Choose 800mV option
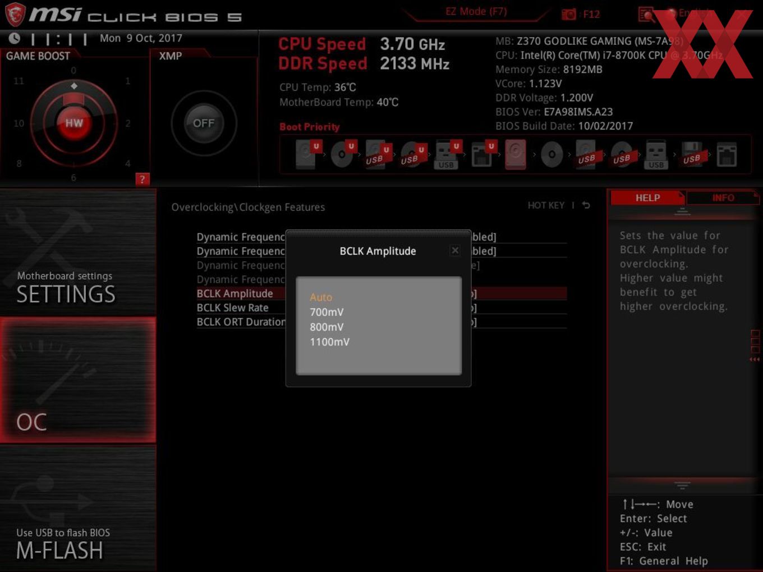Viewport: 763px width, 572px height. click(x=327, y=327)
